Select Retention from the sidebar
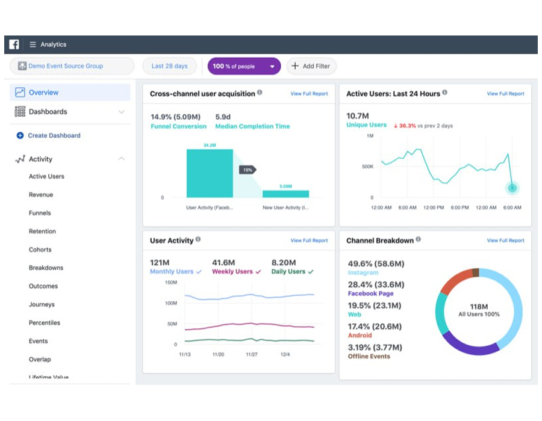Screen dimensions: 542x421 tap(42, 232)
